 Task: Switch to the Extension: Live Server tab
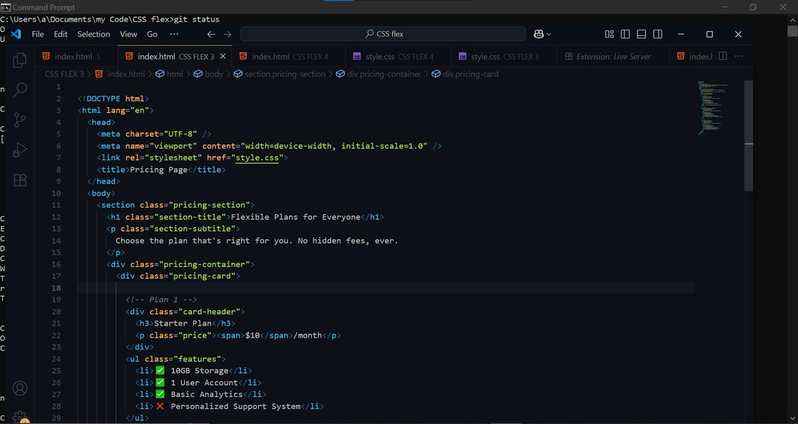click(612, 56)
